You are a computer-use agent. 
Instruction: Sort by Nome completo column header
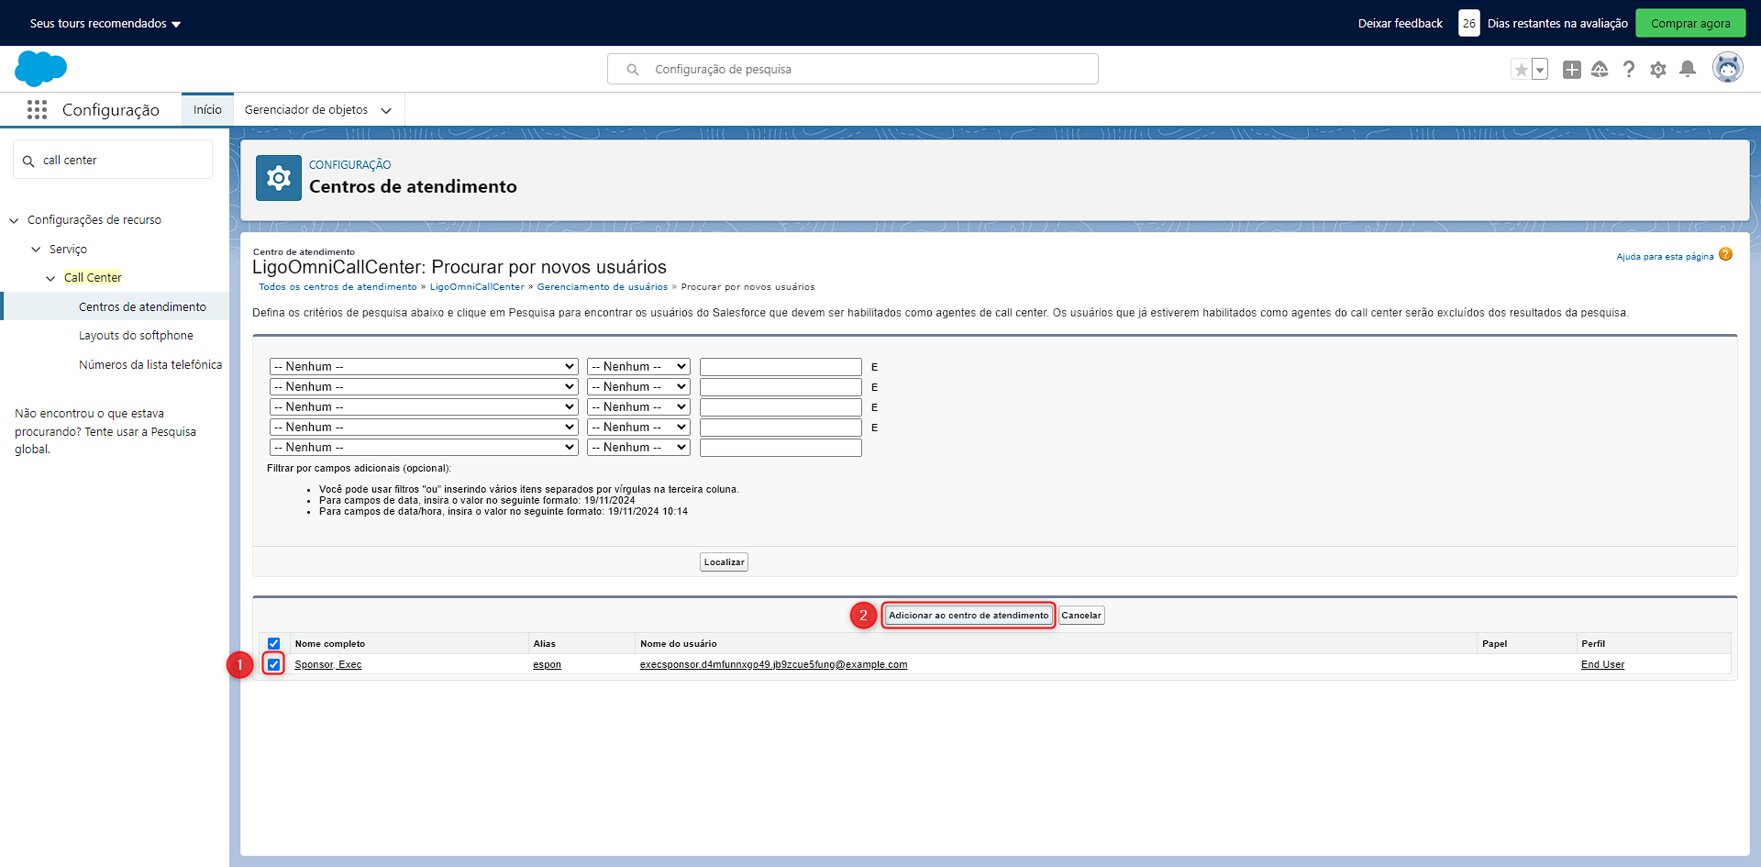tap(330, 644)
